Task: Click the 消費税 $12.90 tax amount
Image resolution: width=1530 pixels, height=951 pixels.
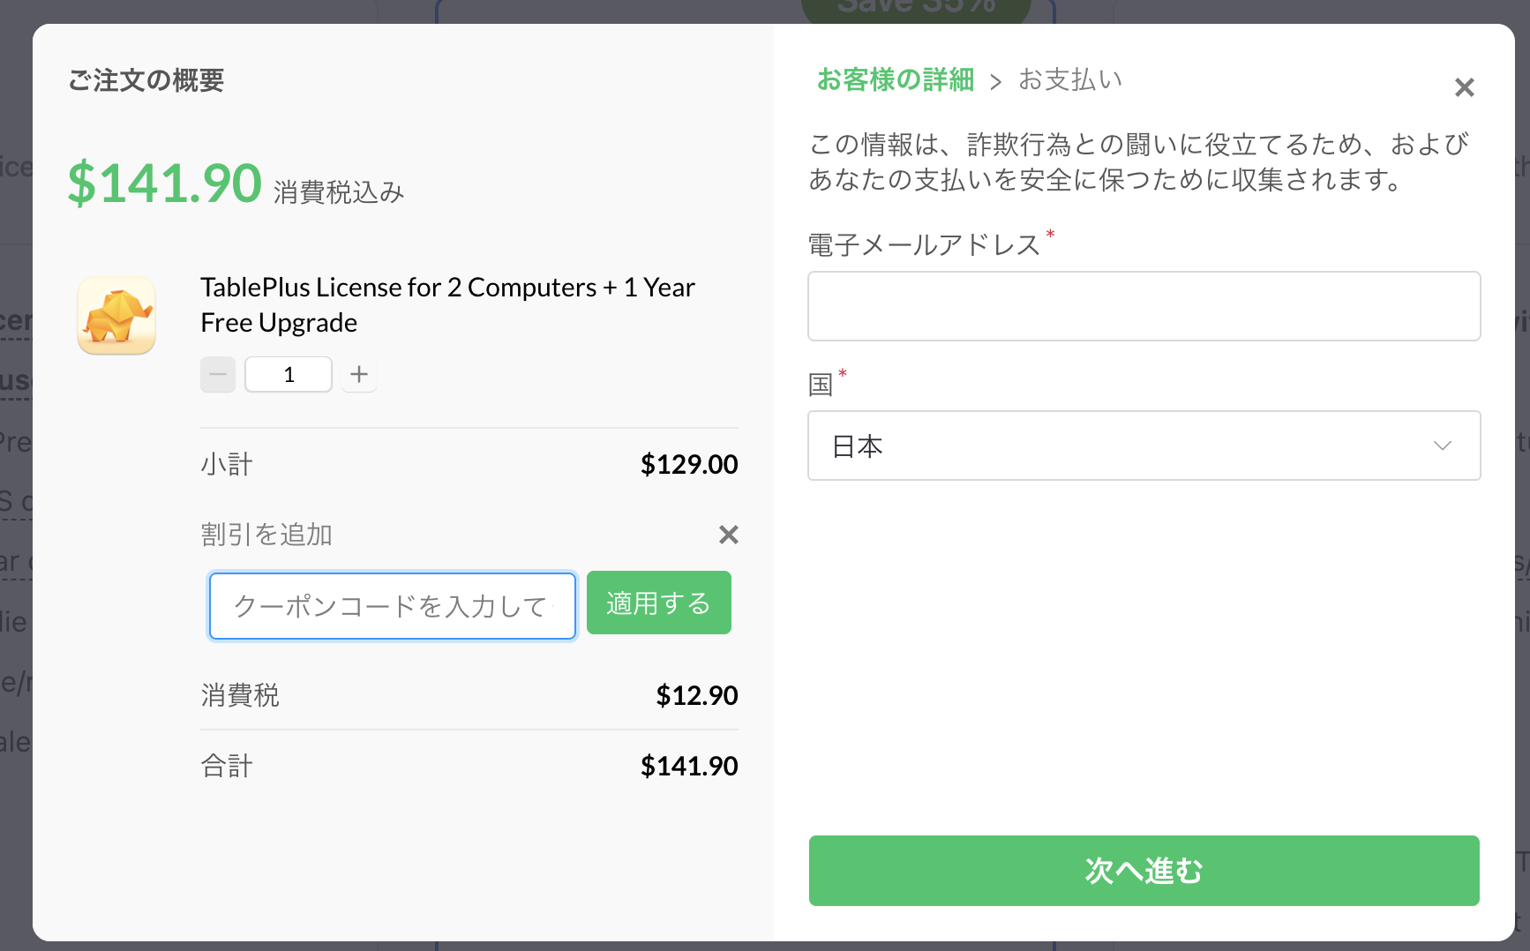Action: click(696, 695)
